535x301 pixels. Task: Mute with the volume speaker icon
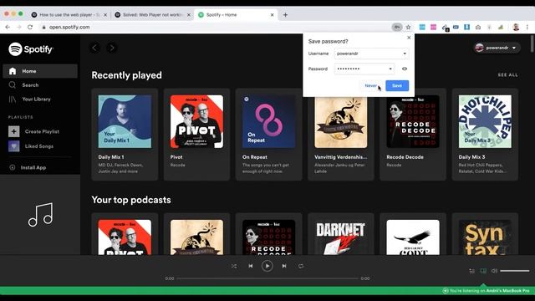pos(494,271)
